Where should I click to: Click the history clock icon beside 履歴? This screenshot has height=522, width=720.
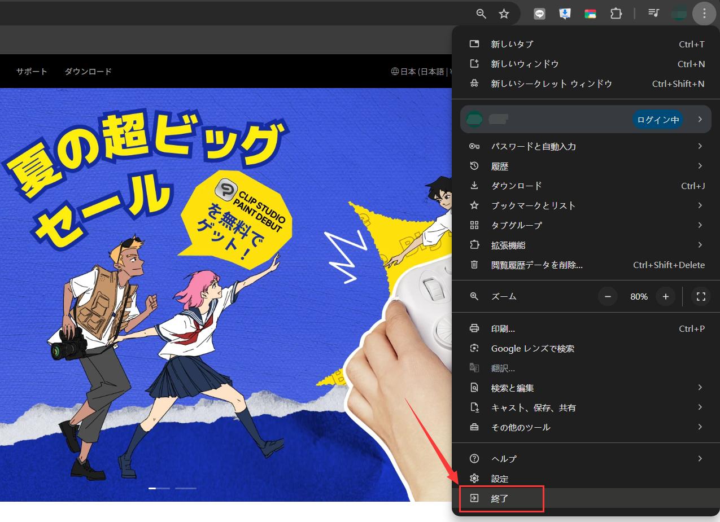pyautogui.click(x=474, y=166)
